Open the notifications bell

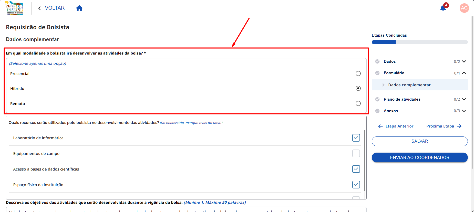coord(443,8)
